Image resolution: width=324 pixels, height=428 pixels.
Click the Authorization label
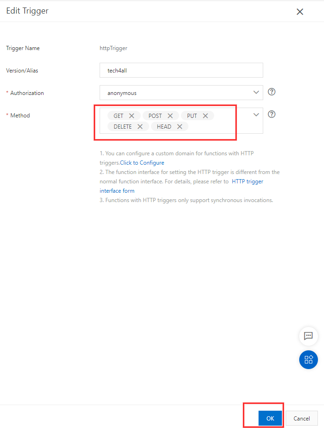[27, 93]
